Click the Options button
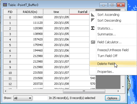The image size is (137, 104). [112, 98]
